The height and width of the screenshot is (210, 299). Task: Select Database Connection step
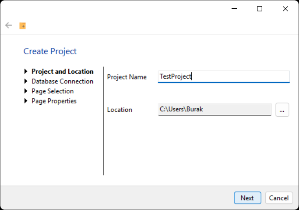pyautogui.click(x=62, y=81)
